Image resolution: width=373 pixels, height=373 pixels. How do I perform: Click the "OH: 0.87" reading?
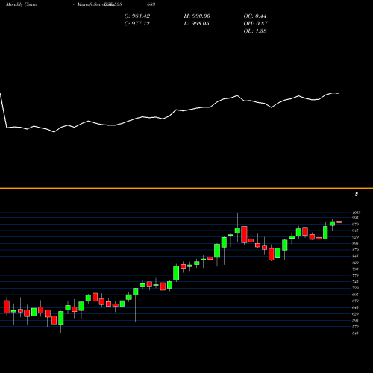(x=255, y=24)
